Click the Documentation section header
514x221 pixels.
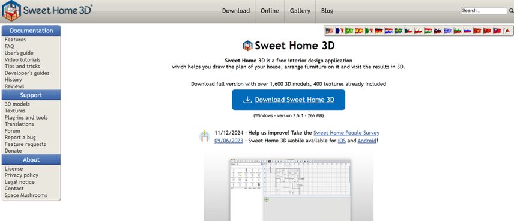point(31,31)
